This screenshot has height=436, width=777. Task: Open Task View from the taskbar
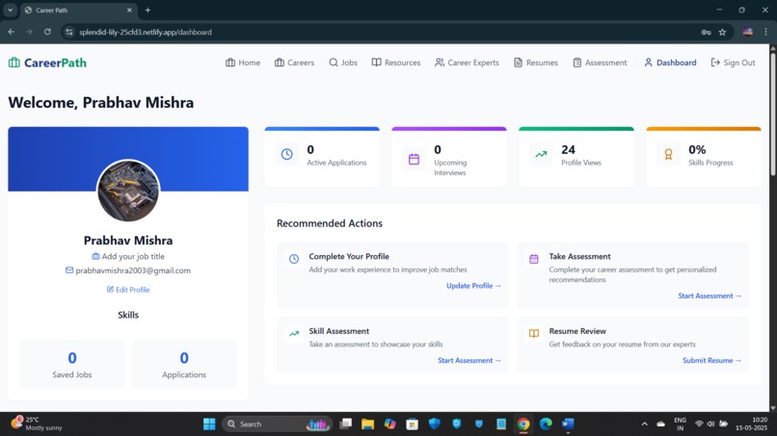[345, 424]
